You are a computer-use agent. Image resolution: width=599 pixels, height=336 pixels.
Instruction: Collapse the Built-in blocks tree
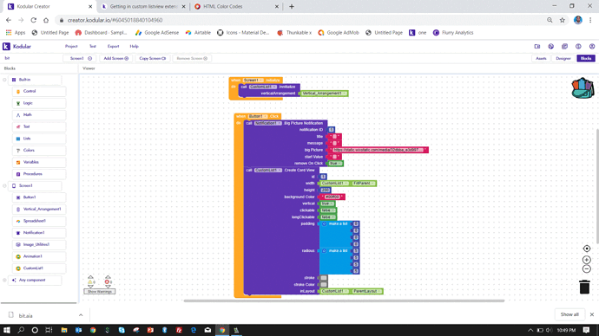pos(4,80)
